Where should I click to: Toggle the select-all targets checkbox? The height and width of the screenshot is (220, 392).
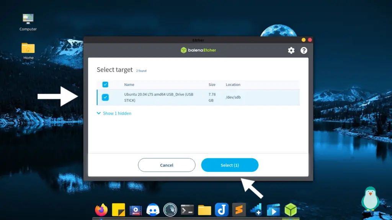click(105, 84)
